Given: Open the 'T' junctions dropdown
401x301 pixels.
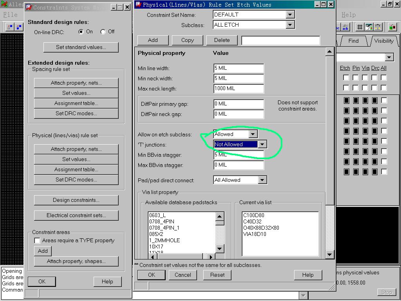Looking at the screenshot, I should tap(262, 144).
